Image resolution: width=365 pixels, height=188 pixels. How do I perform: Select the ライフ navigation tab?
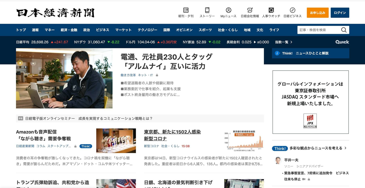coord(274,30)
